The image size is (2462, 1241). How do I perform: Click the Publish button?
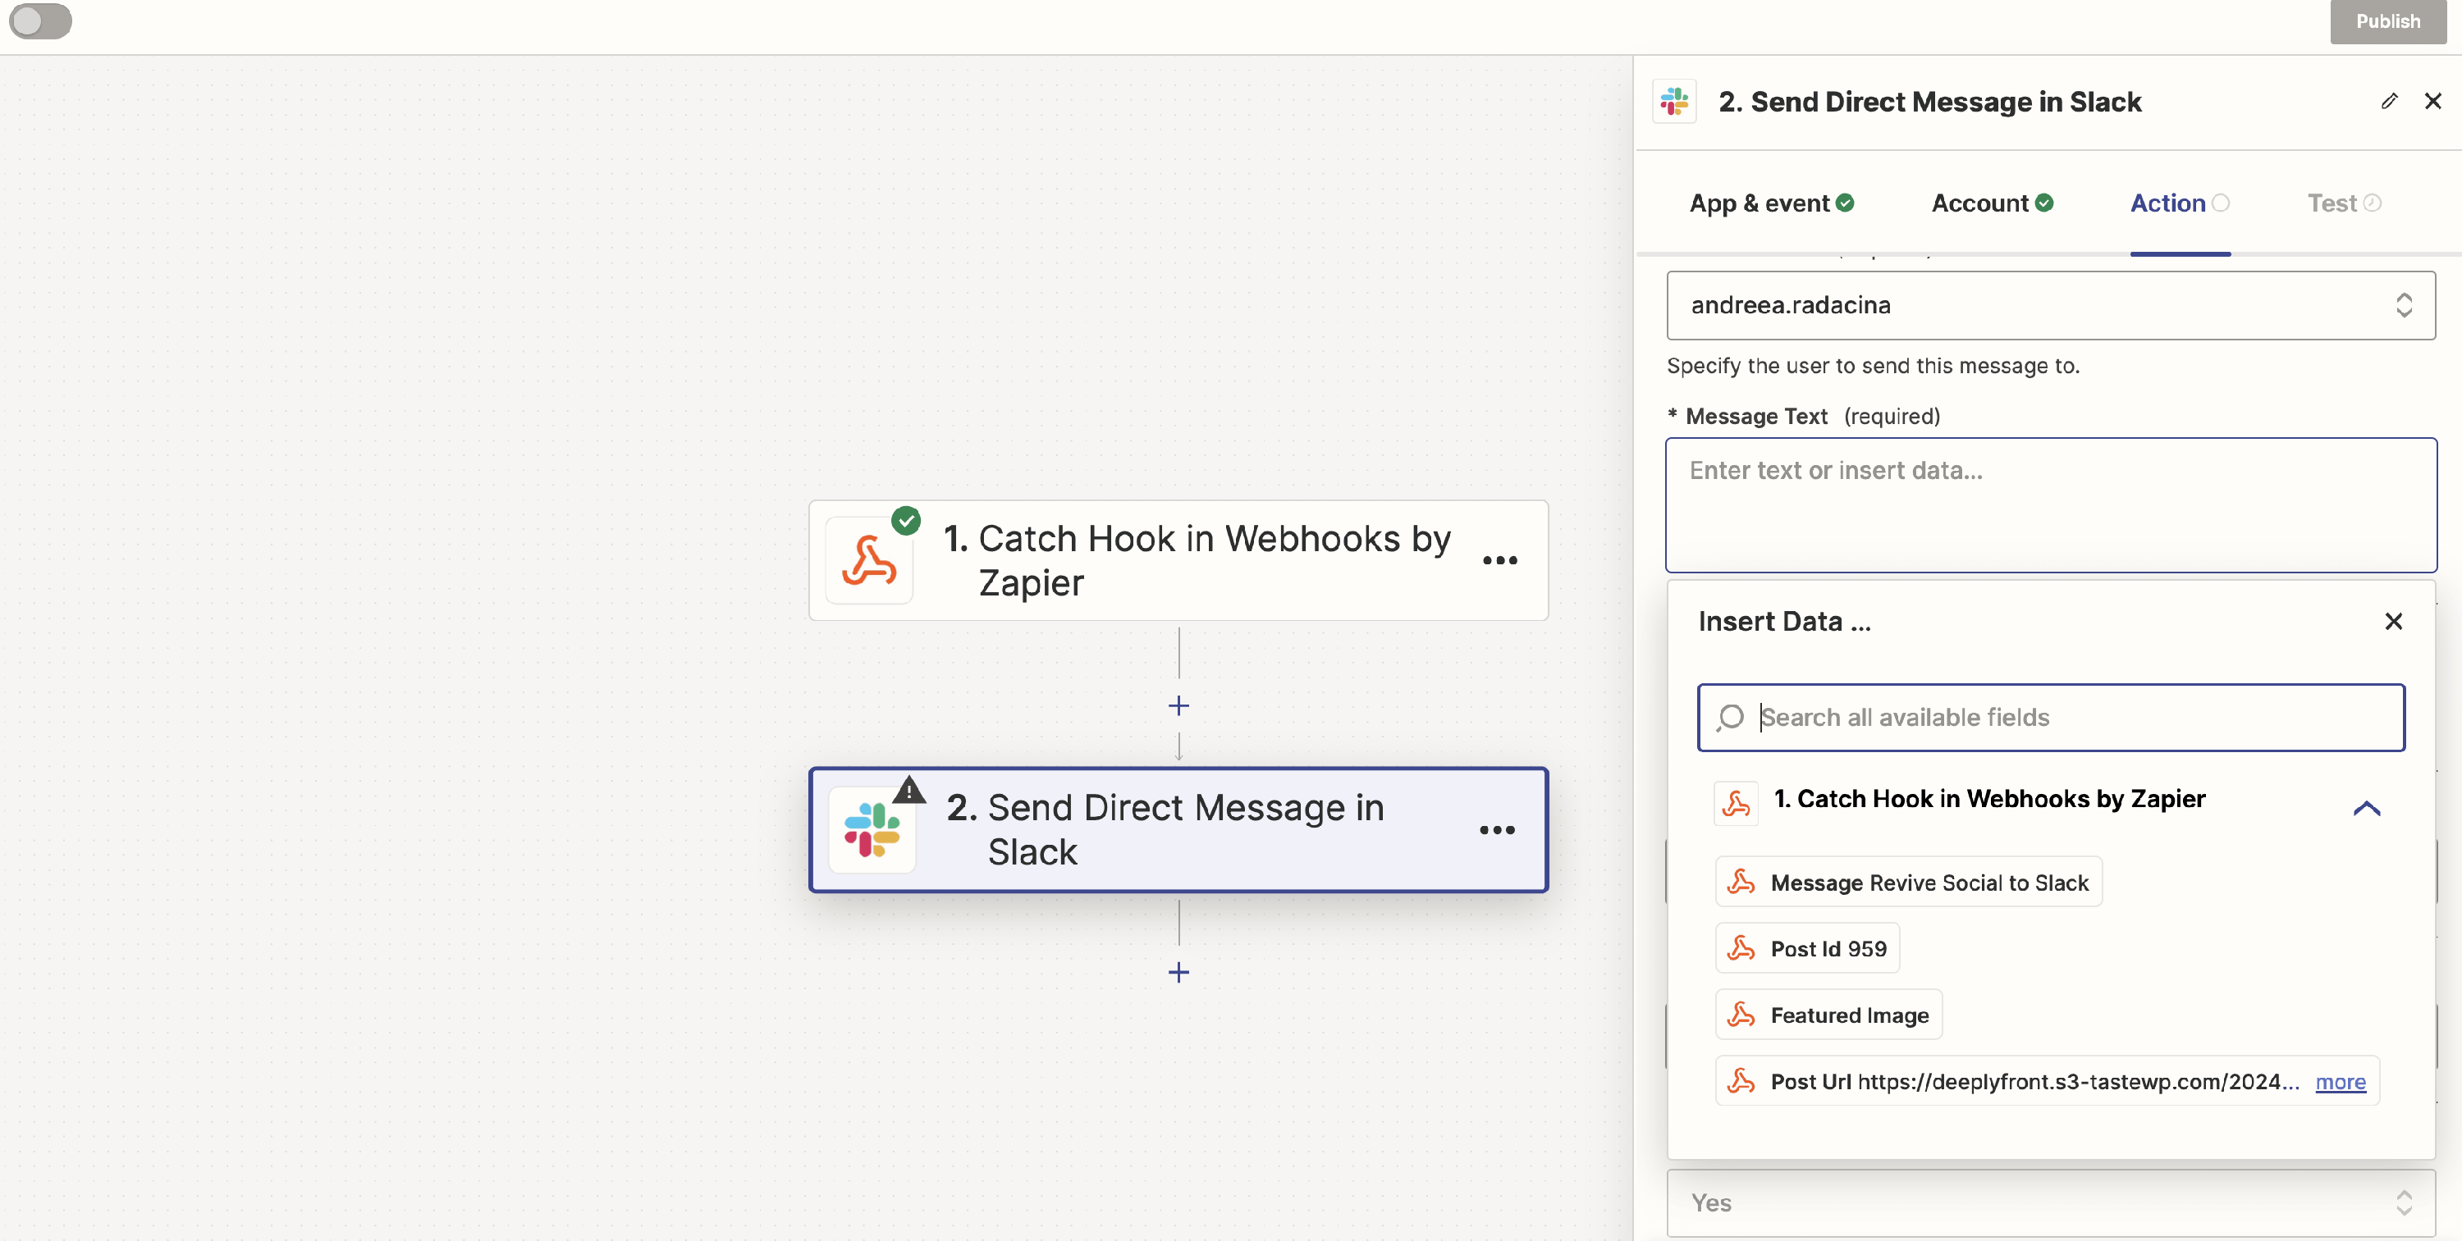pos(2387,21)
